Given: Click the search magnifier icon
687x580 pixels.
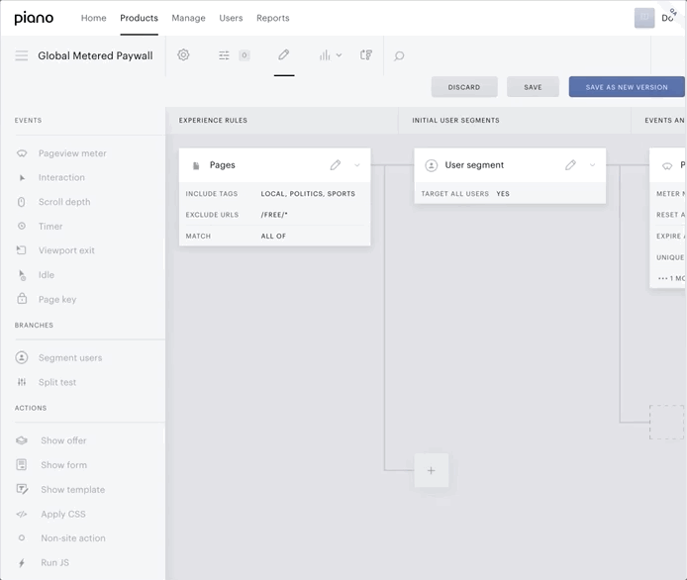Looking at the screenshot, I should click(x=399, y=55).
